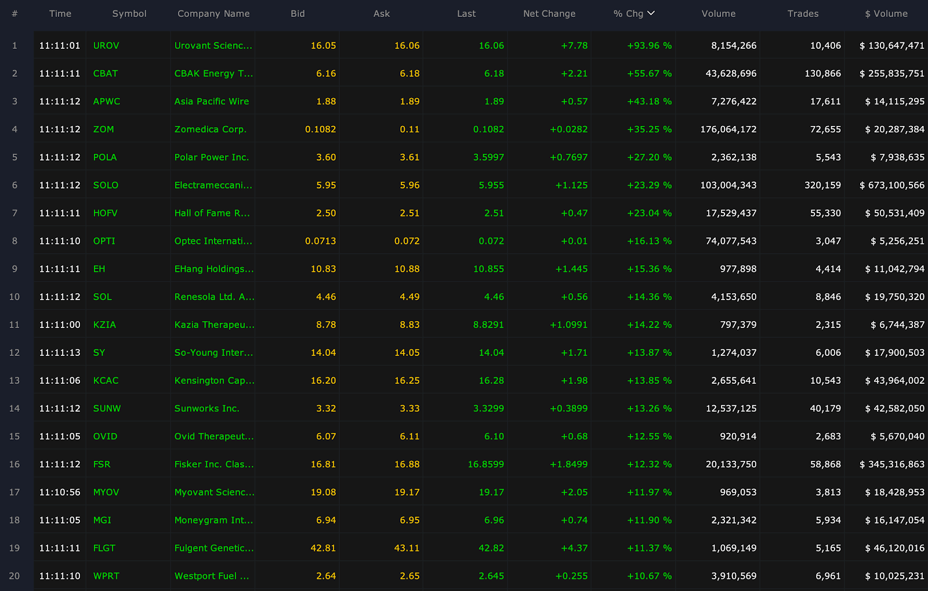This screenshot has height=591, width=928.
Task: Select the HOFV symbol
Action: point(106,213)
